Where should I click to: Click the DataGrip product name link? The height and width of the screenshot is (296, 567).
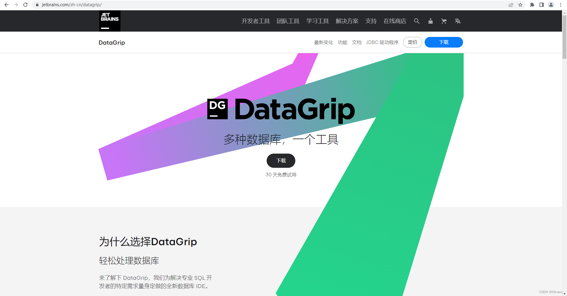click(x=112, y=43)
